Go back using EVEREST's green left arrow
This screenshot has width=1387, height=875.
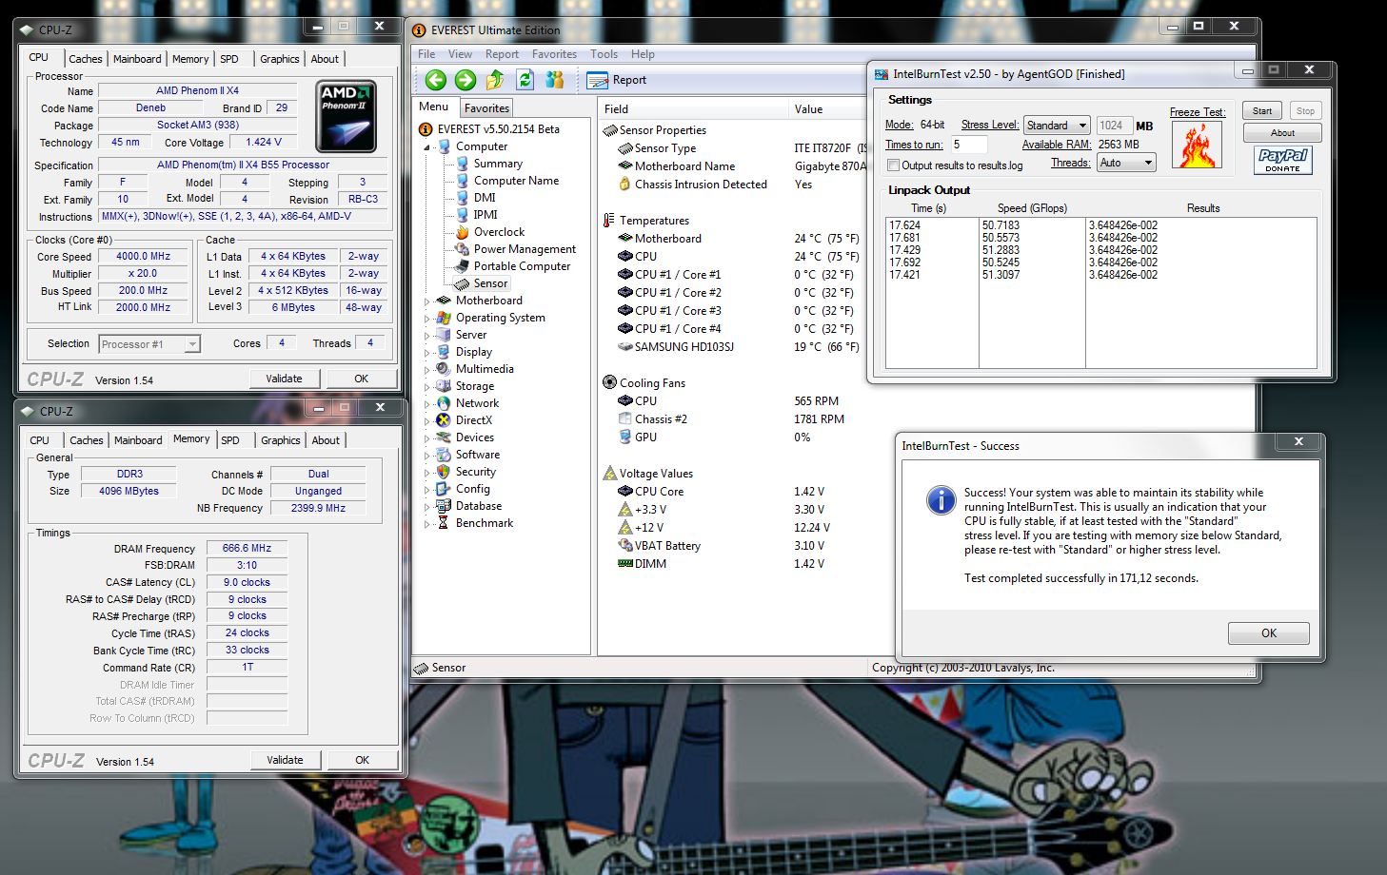(435, 80)
